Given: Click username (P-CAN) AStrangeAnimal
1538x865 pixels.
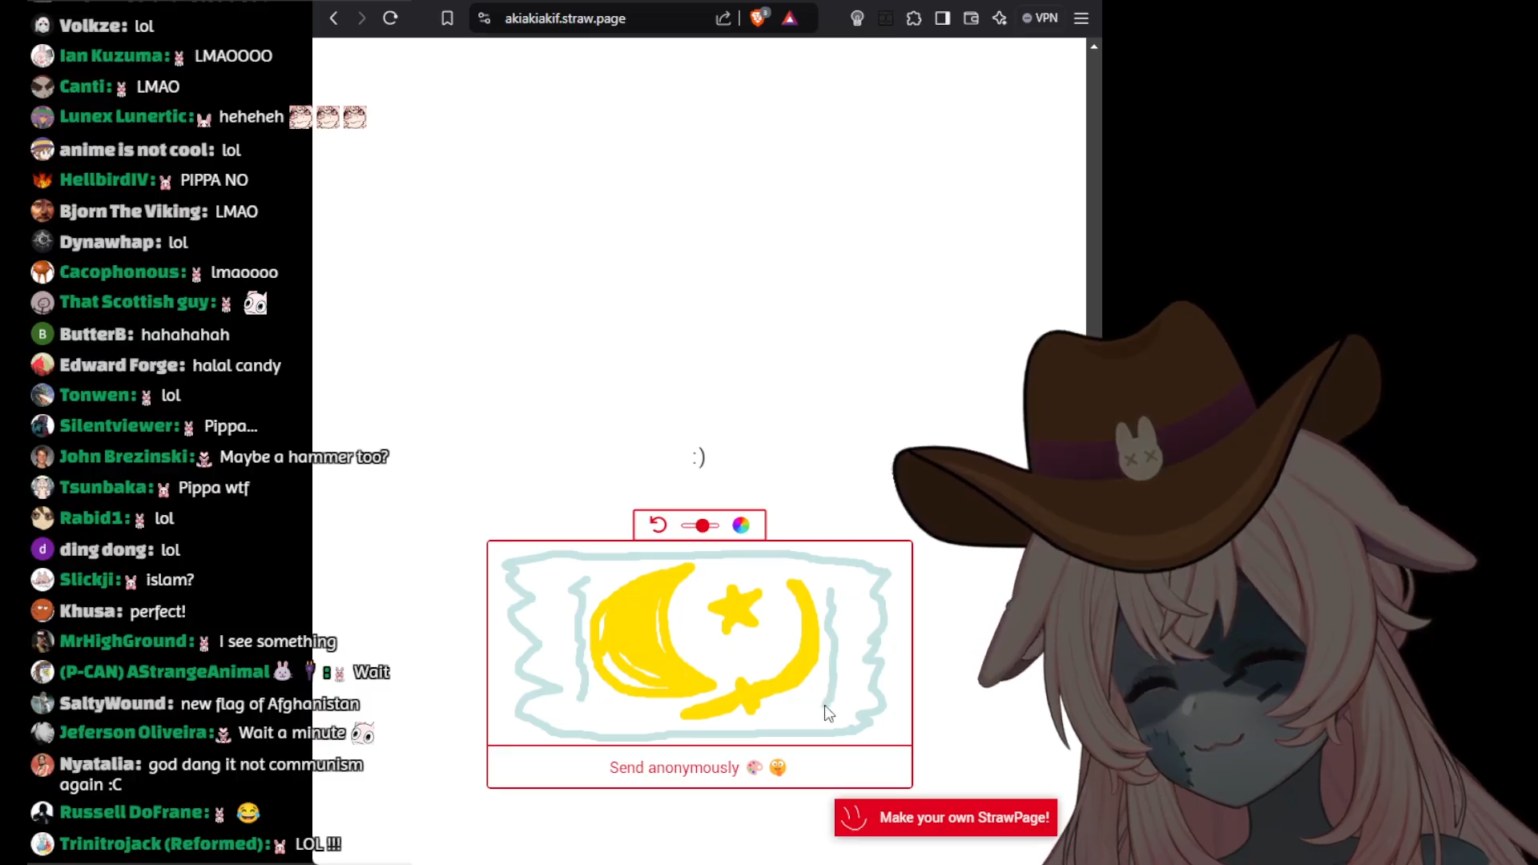Looking at the screenshot, I should click(x=164, y=671).
